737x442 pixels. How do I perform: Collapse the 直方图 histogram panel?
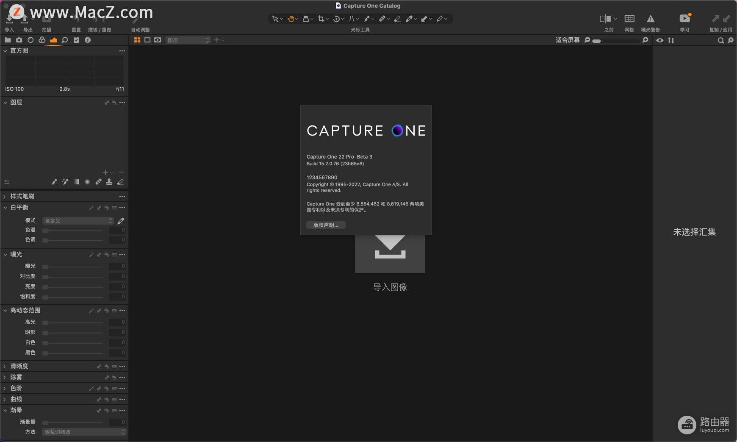[x=5, y=50]
